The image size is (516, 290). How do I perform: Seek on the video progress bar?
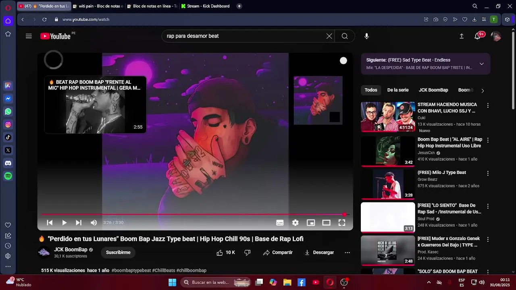[195, 215]
